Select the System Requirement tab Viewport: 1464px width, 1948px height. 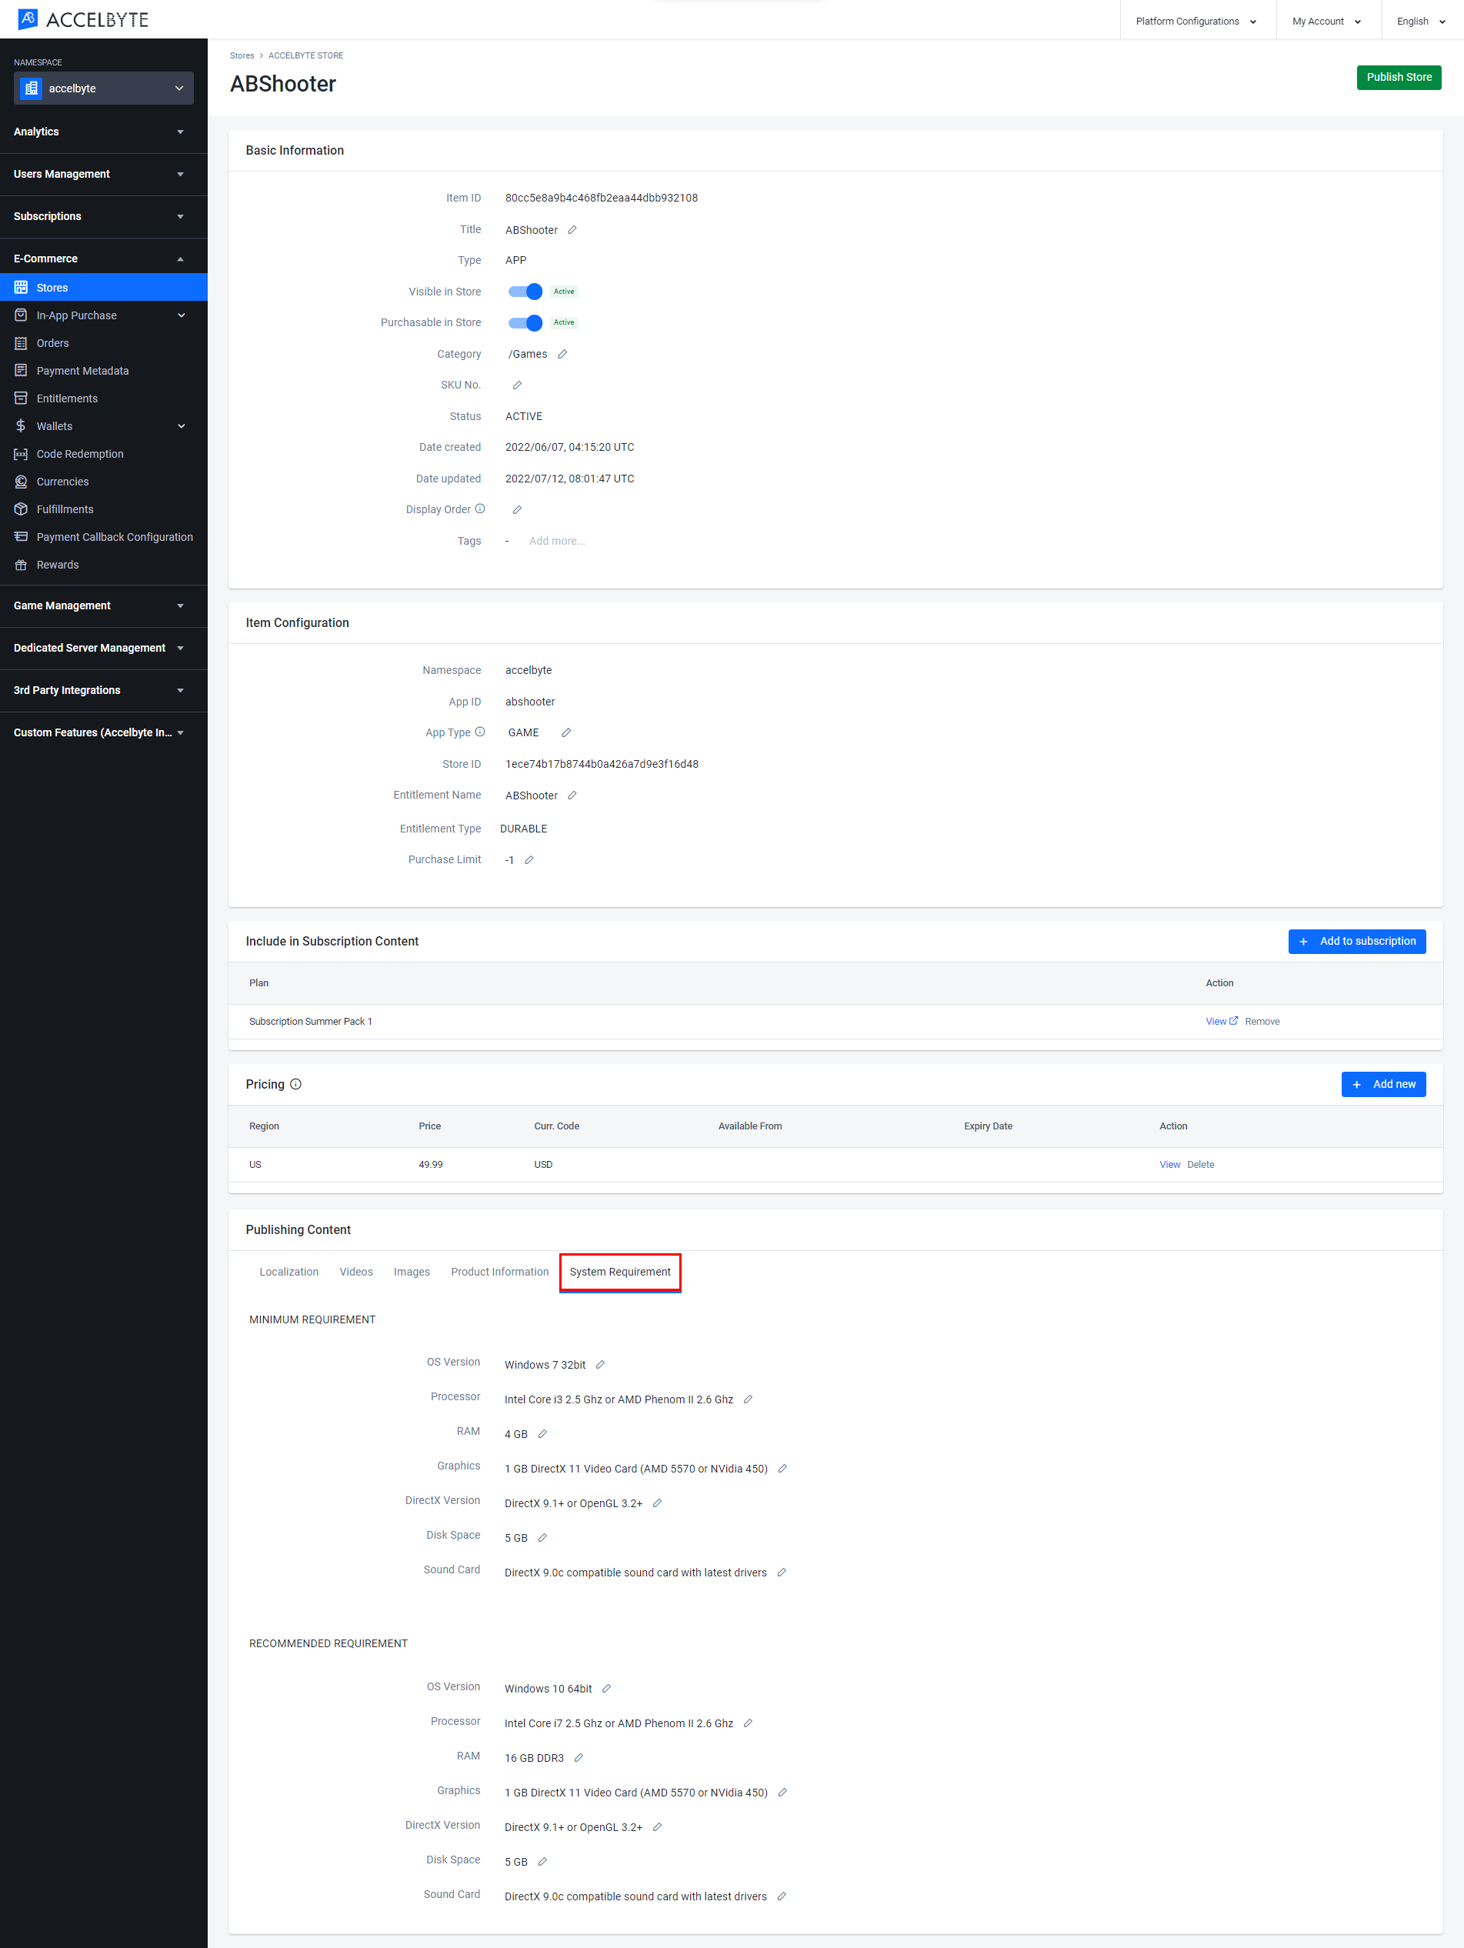point(620,1272)
